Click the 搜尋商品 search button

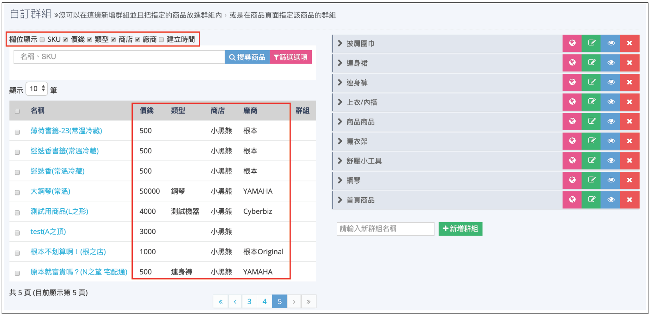[247, 57]
